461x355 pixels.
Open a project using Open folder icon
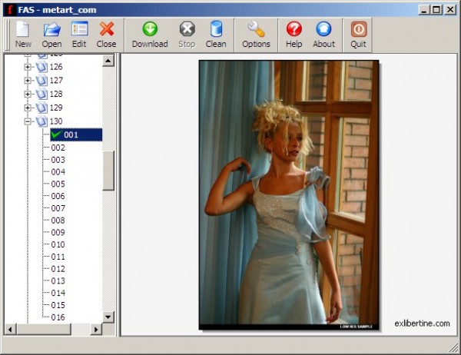point(51,29)
